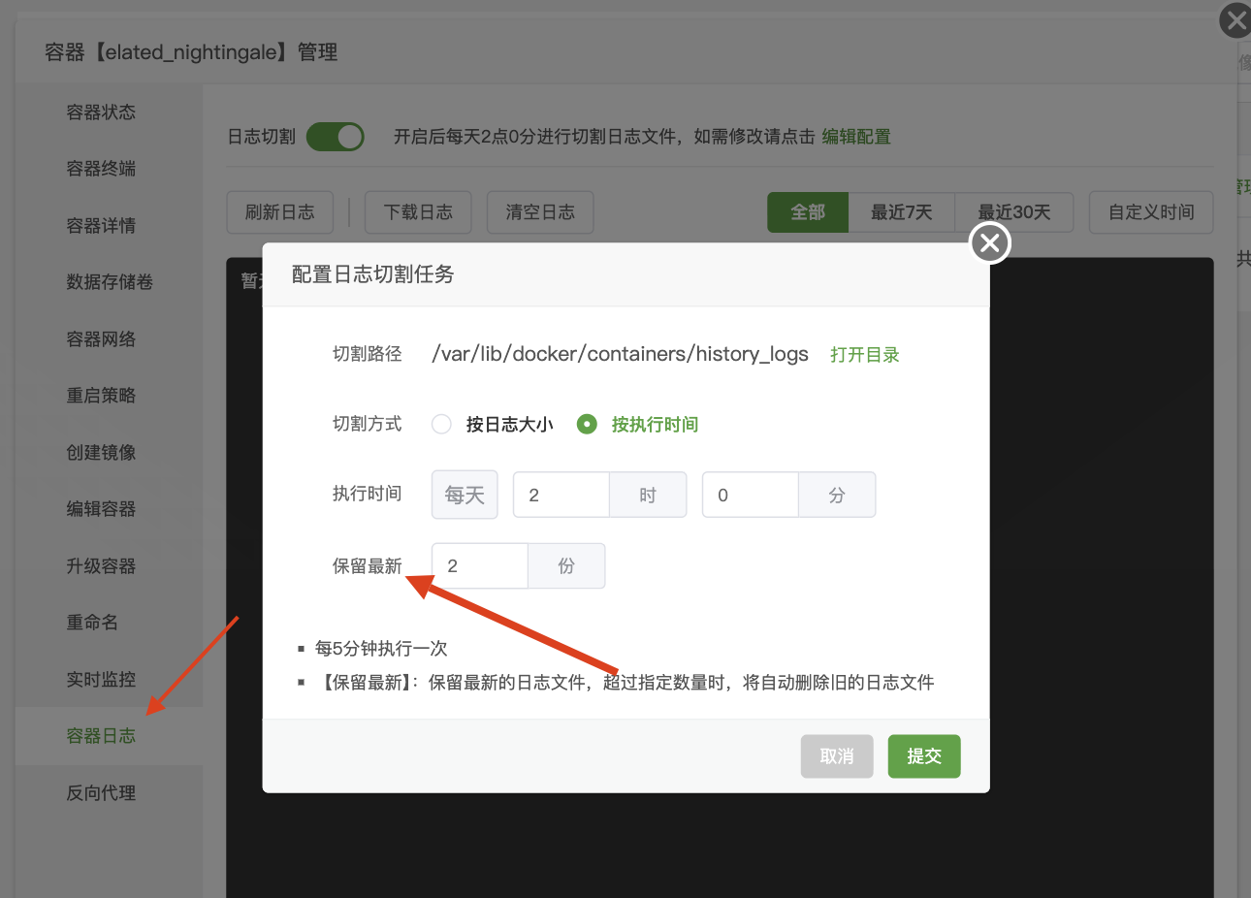The image size is (1251, 898).
Task: Click the 刷新日志 button
Action: (279, 211)
